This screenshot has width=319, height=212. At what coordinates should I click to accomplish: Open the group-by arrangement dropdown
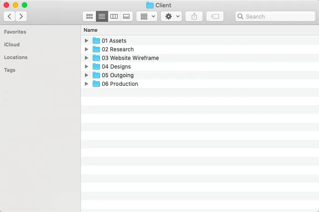tap(147, 16)
